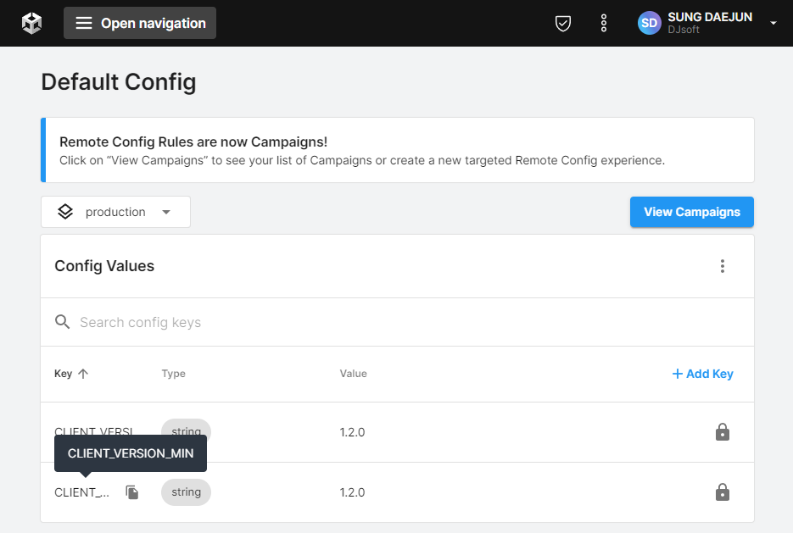
Task: Click the View Campaigns button
Action: click(x=691, y=212)
